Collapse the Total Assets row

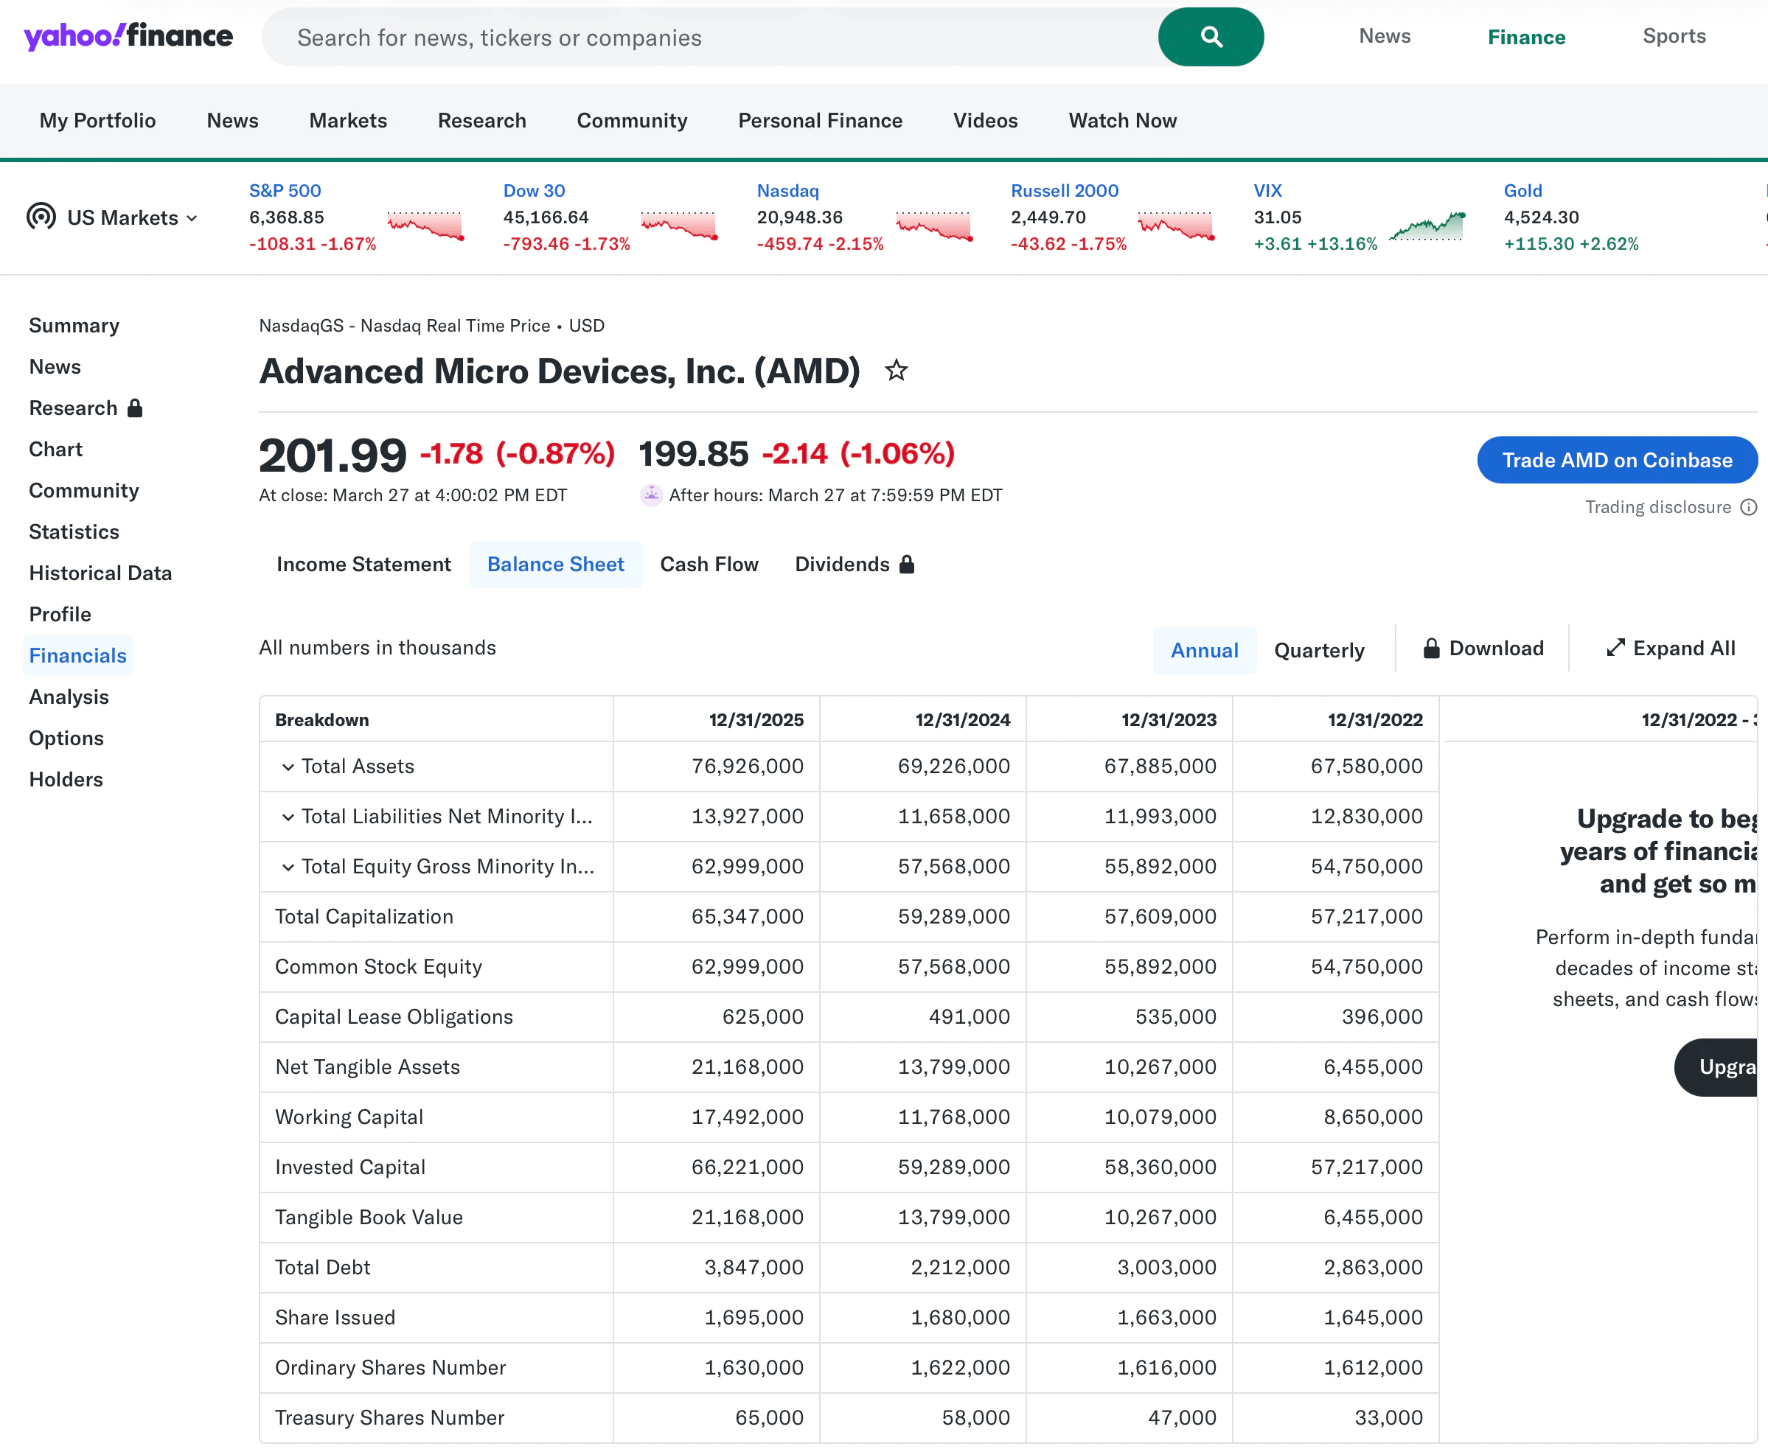[x=288, y=767]
